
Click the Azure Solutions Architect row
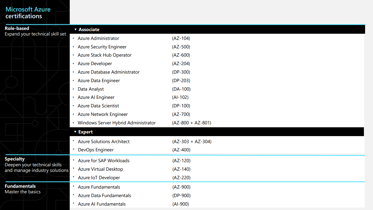104,142
